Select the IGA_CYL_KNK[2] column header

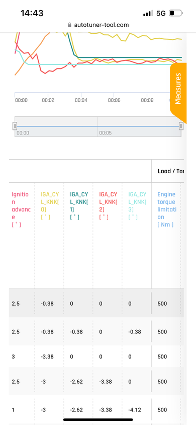[x=109, y=206]
